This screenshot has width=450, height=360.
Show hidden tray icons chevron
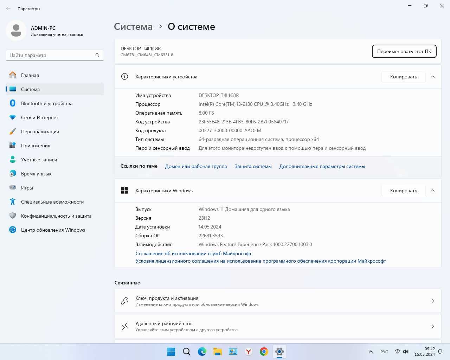coord(371,352)
